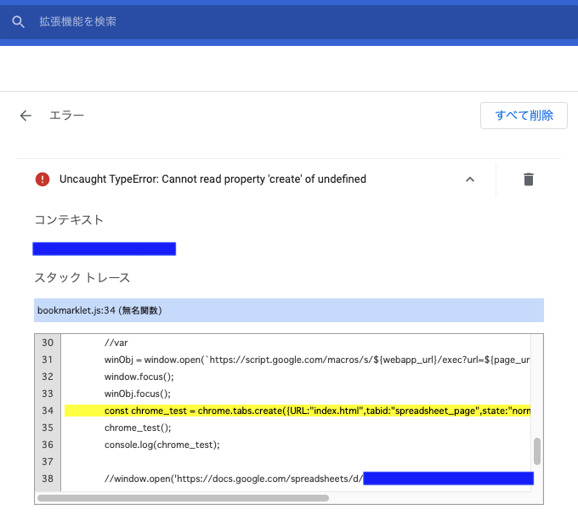Image resolution: width=578 pixels, height=527 pixels.
Task: Click the line 38 commented window.open code
Action: (x=234, y=479)
